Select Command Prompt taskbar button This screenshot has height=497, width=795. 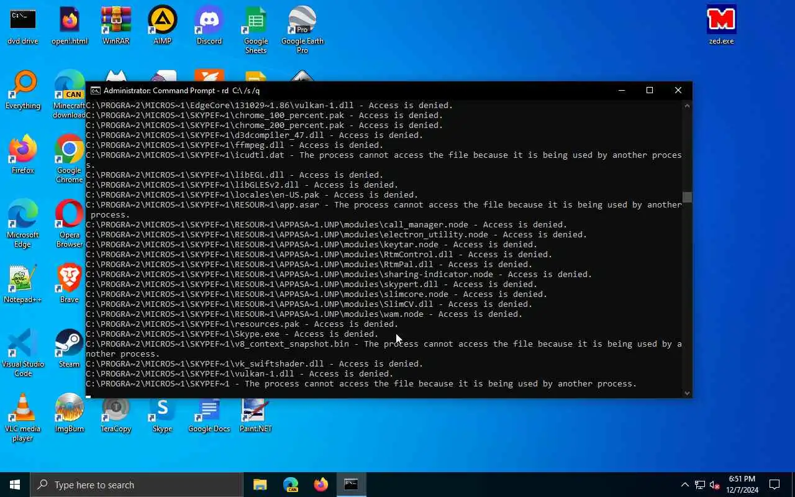352,485
